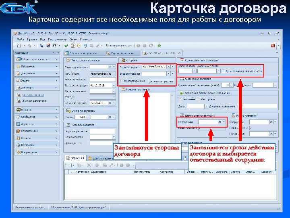Open the Дата регистрации date dropdown
Image resolution: width=290 pixels, height=218 pixels.
114,85
